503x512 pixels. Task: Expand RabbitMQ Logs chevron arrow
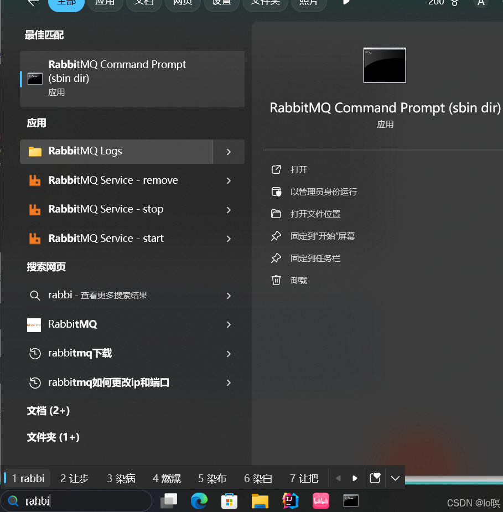[229, 152]
